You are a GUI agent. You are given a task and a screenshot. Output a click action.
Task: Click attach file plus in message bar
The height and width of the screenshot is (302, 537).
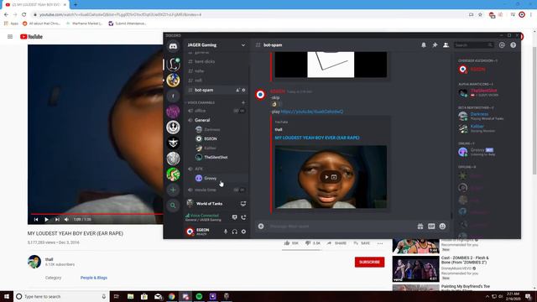click(261, 226)
